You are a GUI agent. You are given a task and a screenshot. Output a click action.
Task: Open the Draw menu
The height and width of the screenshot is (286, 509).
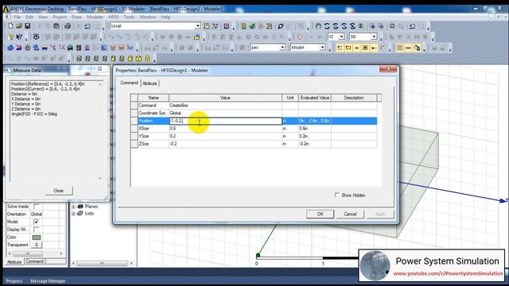pos(76,17)
